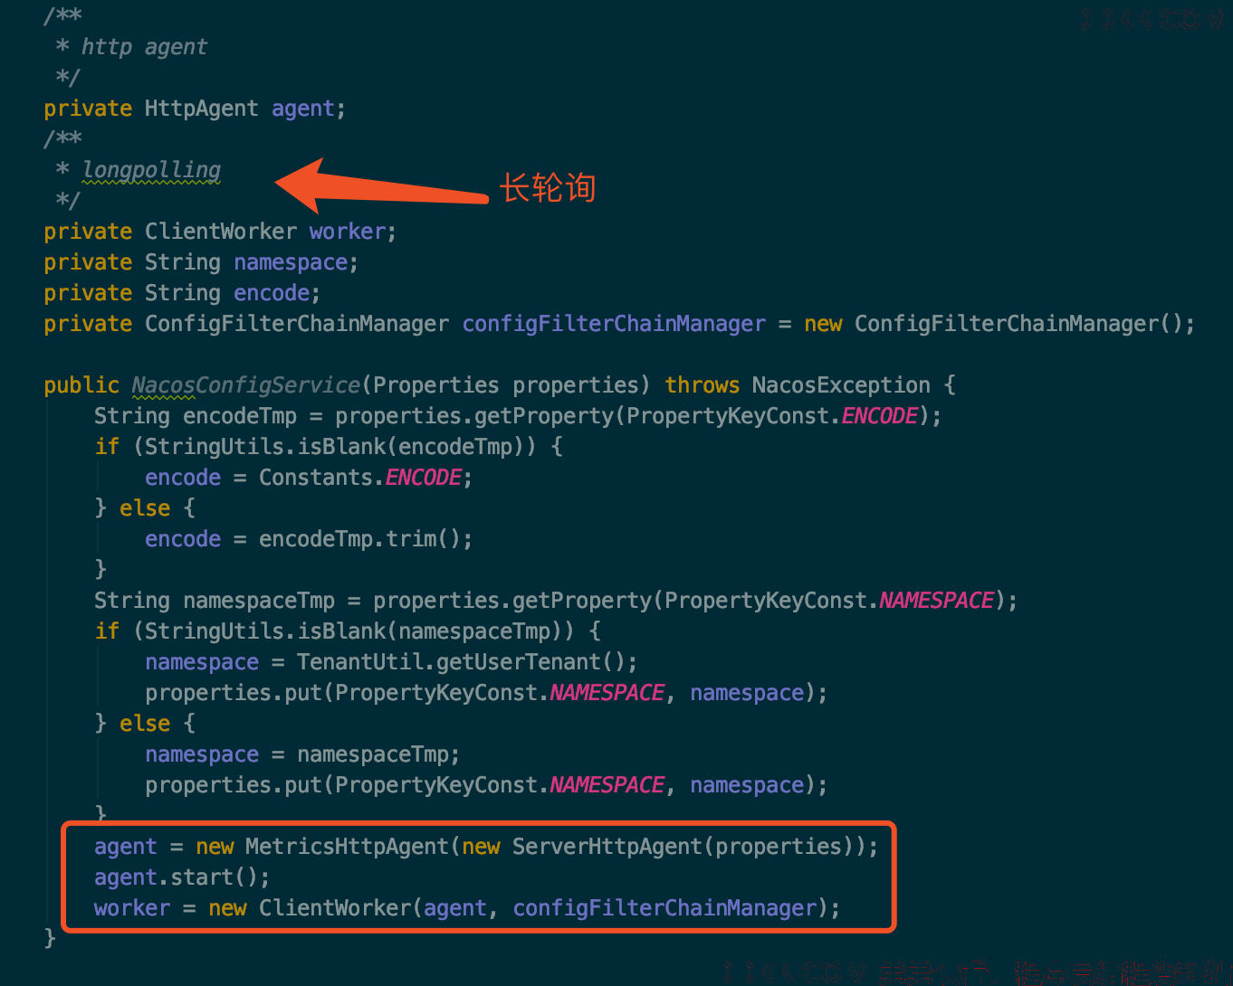Click the "Properties properties" constructor parameter
The height and width of the screenshot is (986, 1233).
tap(506, 385)
